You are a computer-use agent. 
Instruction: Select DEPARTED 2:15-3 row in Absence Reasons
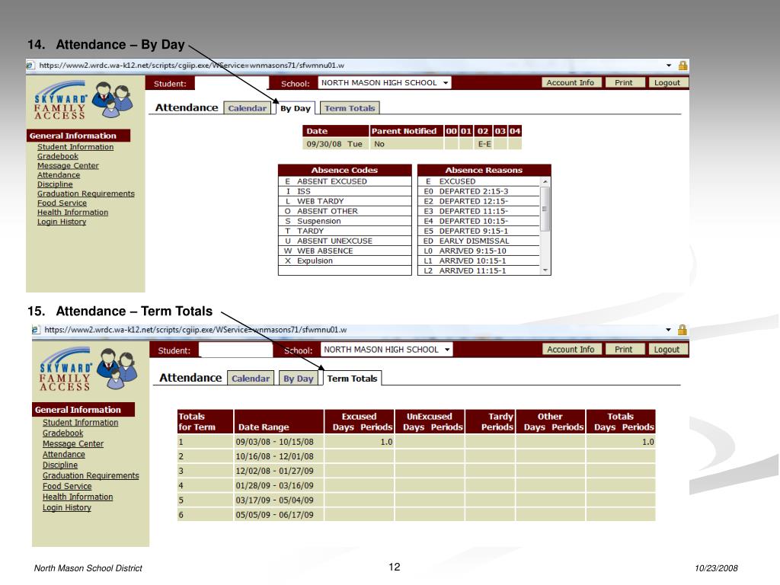480,191
